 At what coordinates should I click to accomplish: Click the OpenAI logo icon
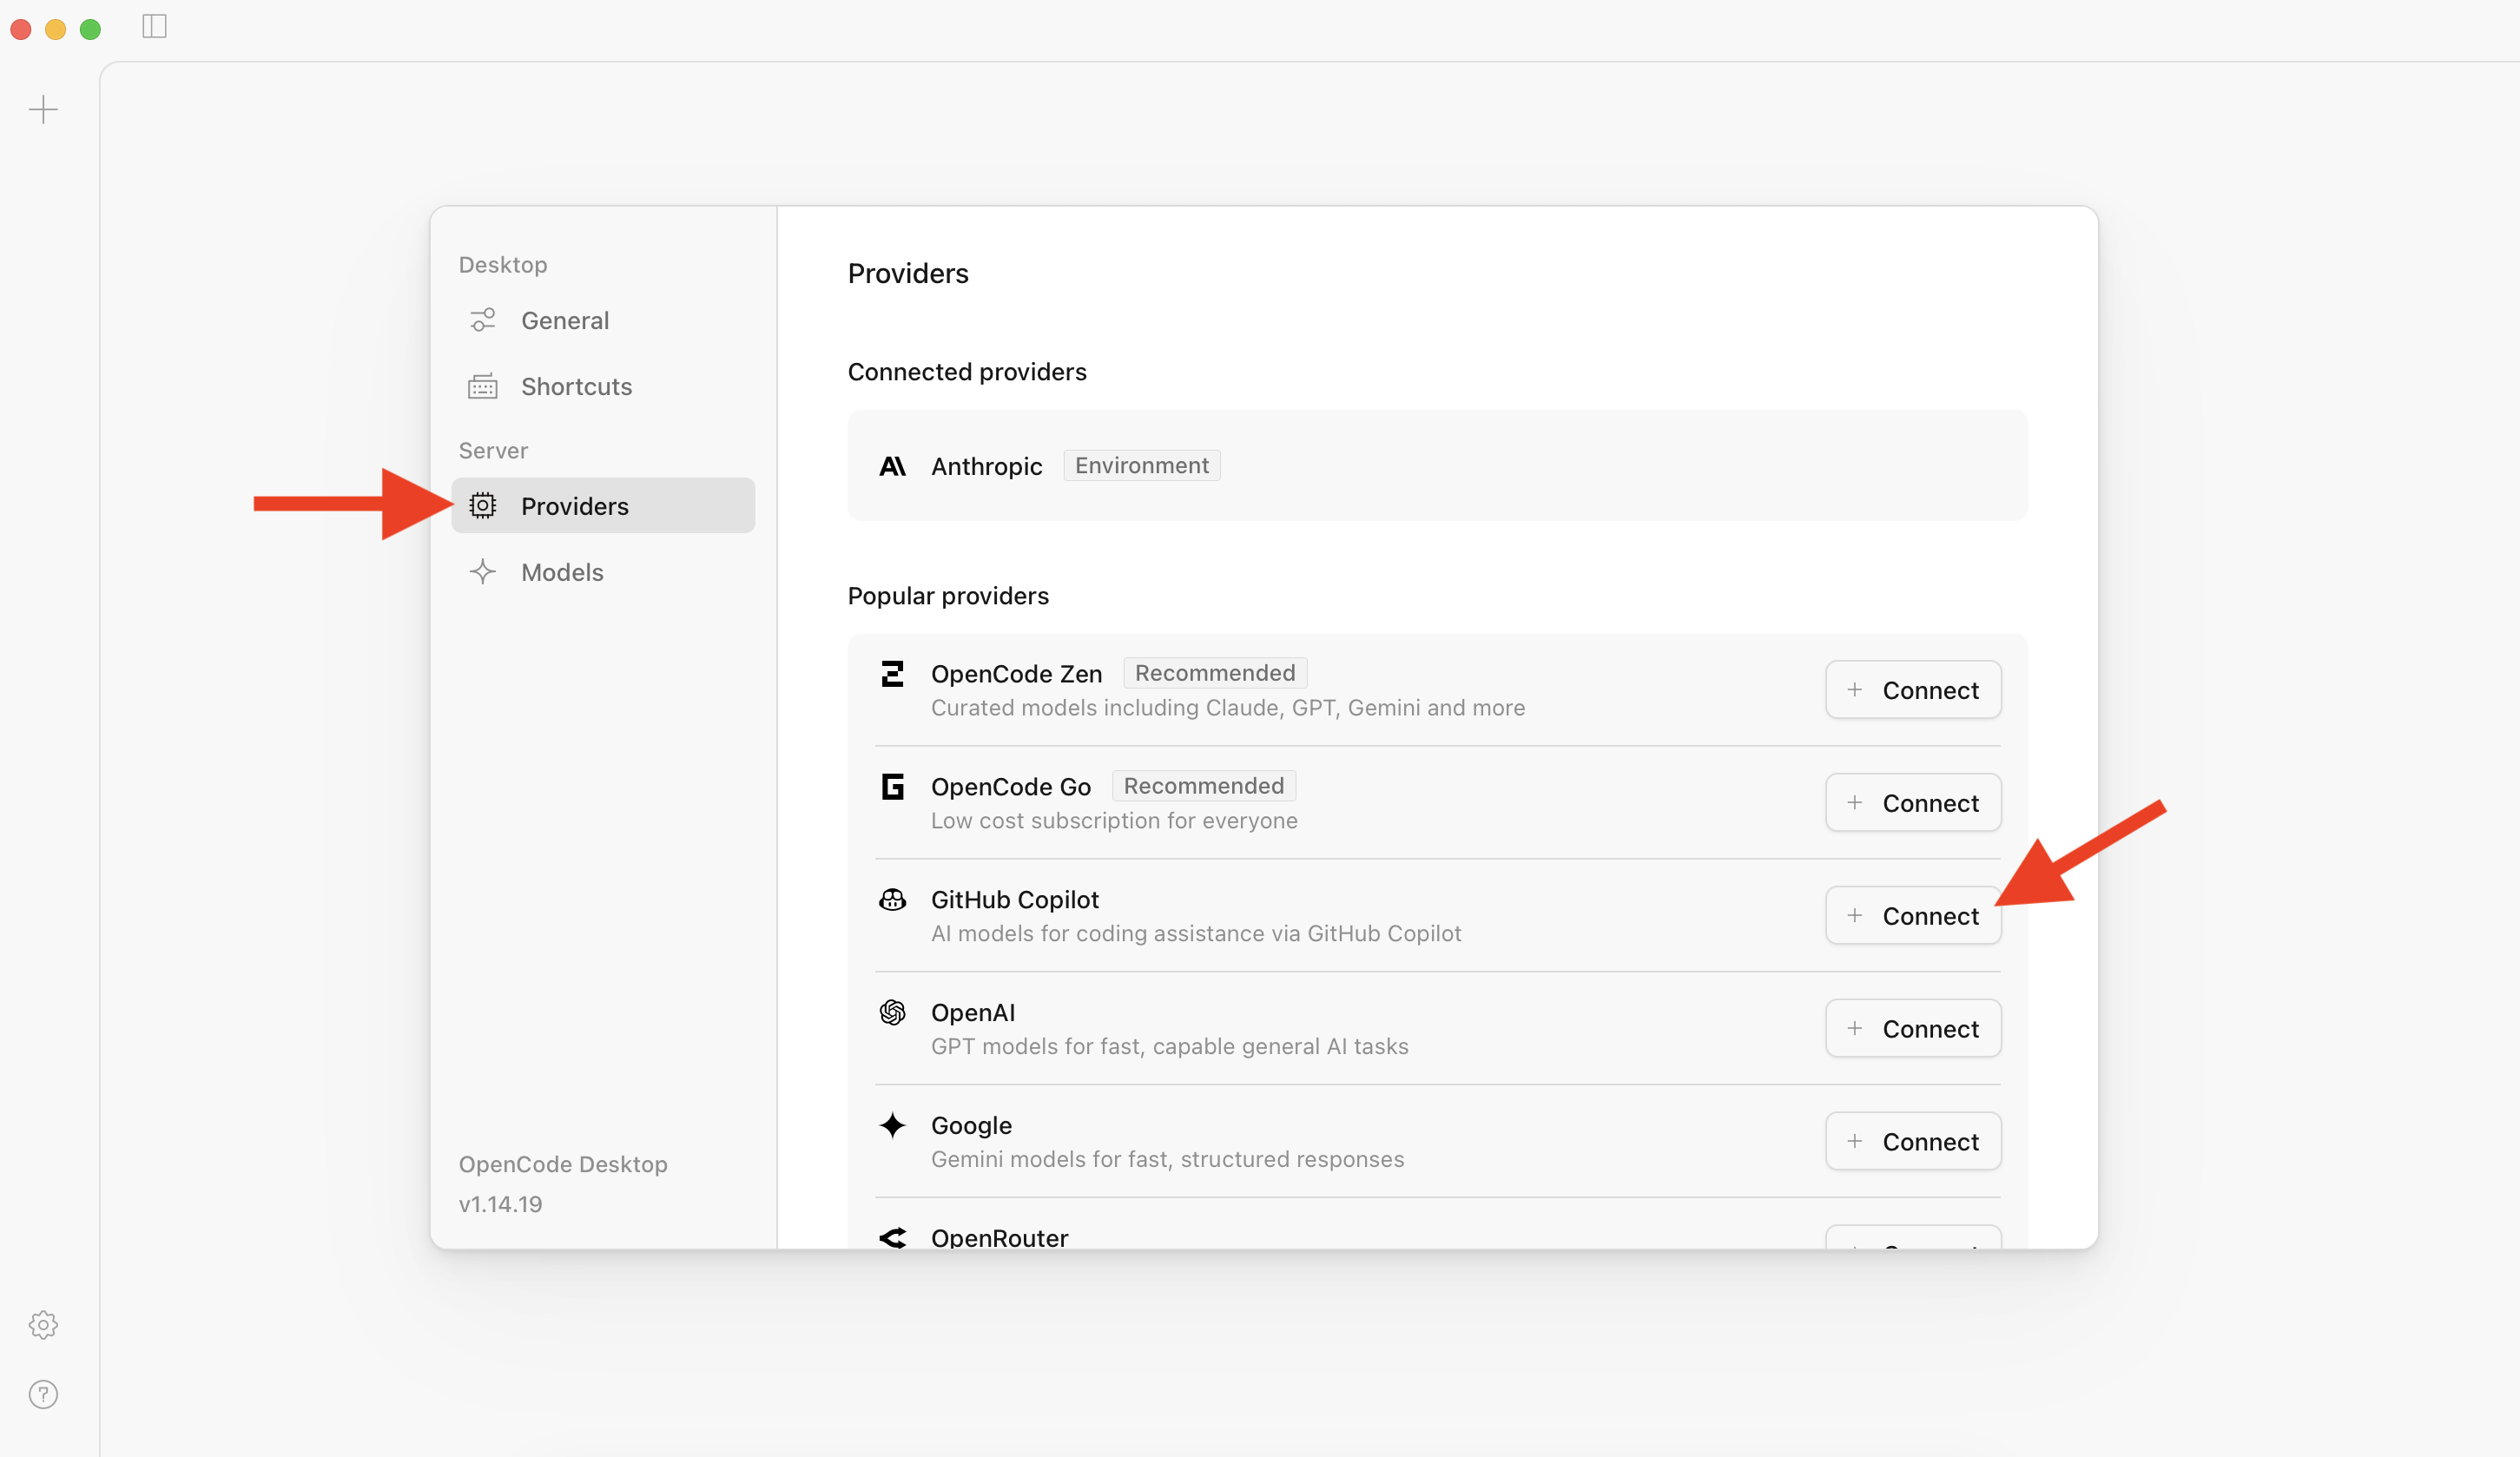893,1012
